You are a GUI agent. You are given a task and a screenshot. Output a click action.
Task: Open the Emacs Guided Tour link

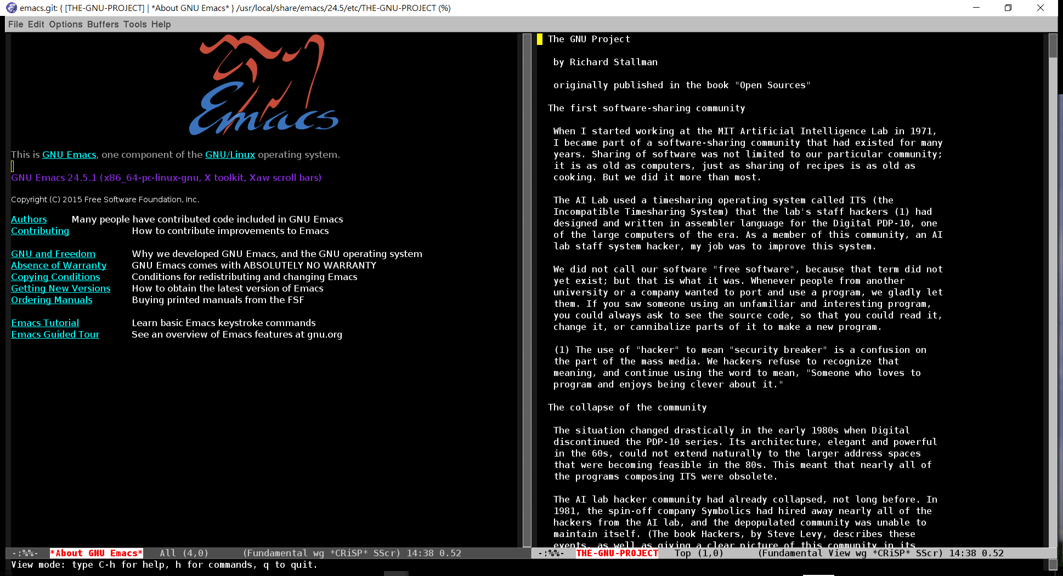[x=55, y=334]
